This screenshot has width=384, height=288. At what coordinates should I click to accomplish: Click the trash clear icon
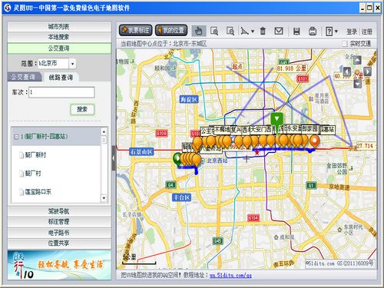[x=263, y=31]
